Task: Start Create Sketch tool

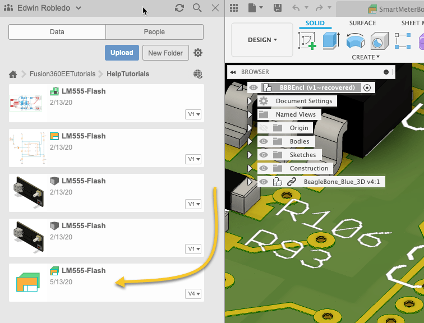Action: [307, 41]
